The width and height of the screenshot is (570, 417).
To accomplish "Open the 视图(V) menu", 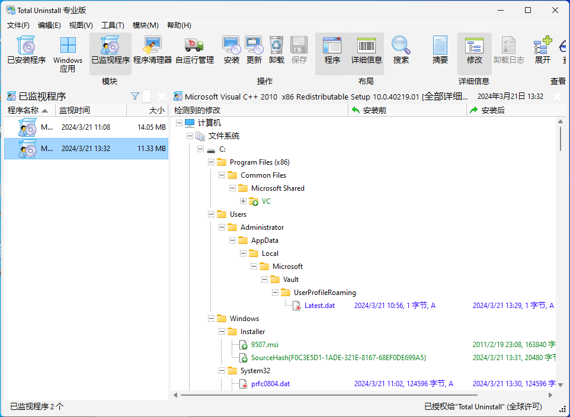I will (x=81, y=25).
